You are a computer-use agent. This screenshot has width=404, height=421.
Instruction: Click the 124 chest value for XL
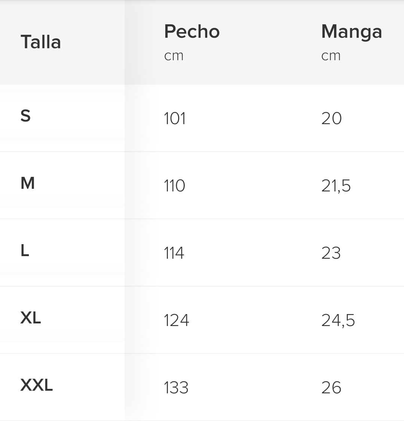(x=177, y=320)
